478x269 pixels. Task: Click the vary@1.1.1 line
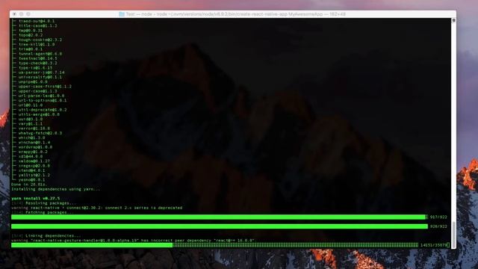click(x=31, y=124)
